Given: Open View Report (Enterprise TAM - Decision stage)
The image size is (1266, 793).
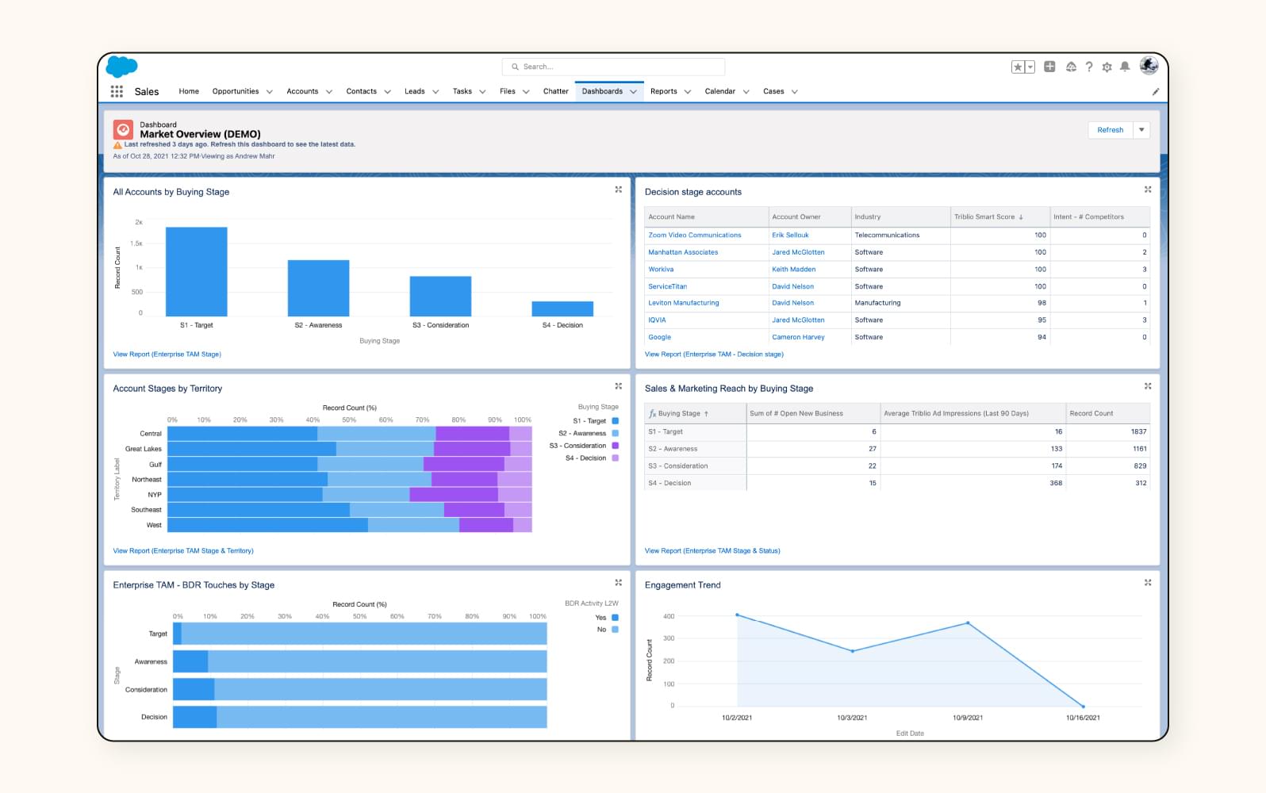Looking at the screenshot, I should [x=714, y=354].
